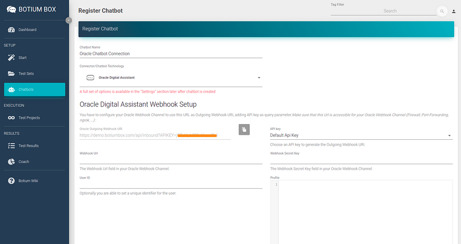This screenshot has width=461, height=244.
Task: Go to the Start setup page
Action: click(x=34, y=58)
